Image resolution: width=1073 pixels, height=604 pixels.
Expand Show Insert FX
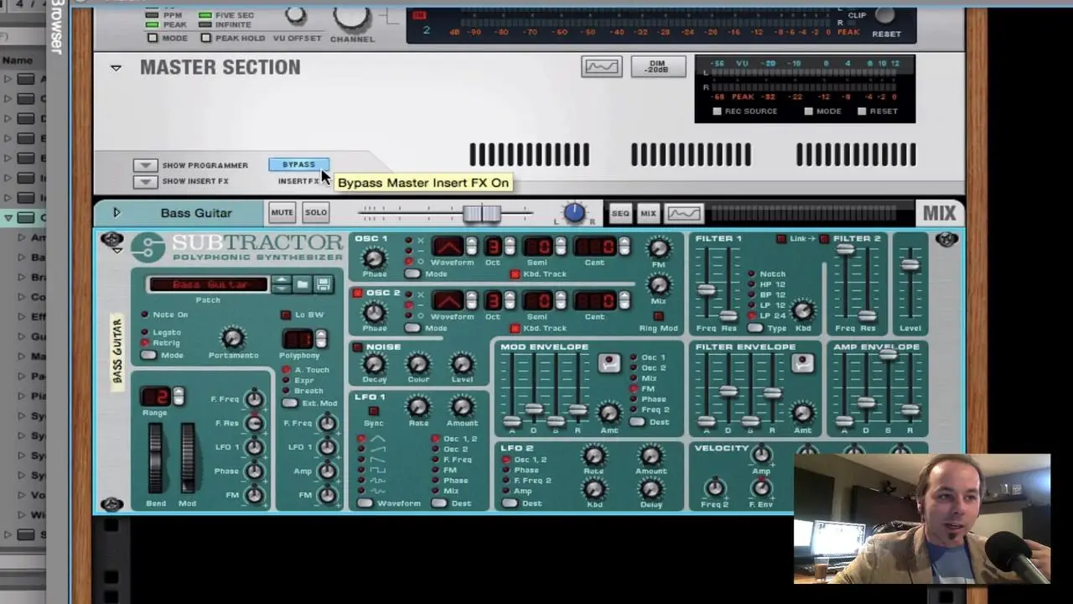(x=145, y=181)
